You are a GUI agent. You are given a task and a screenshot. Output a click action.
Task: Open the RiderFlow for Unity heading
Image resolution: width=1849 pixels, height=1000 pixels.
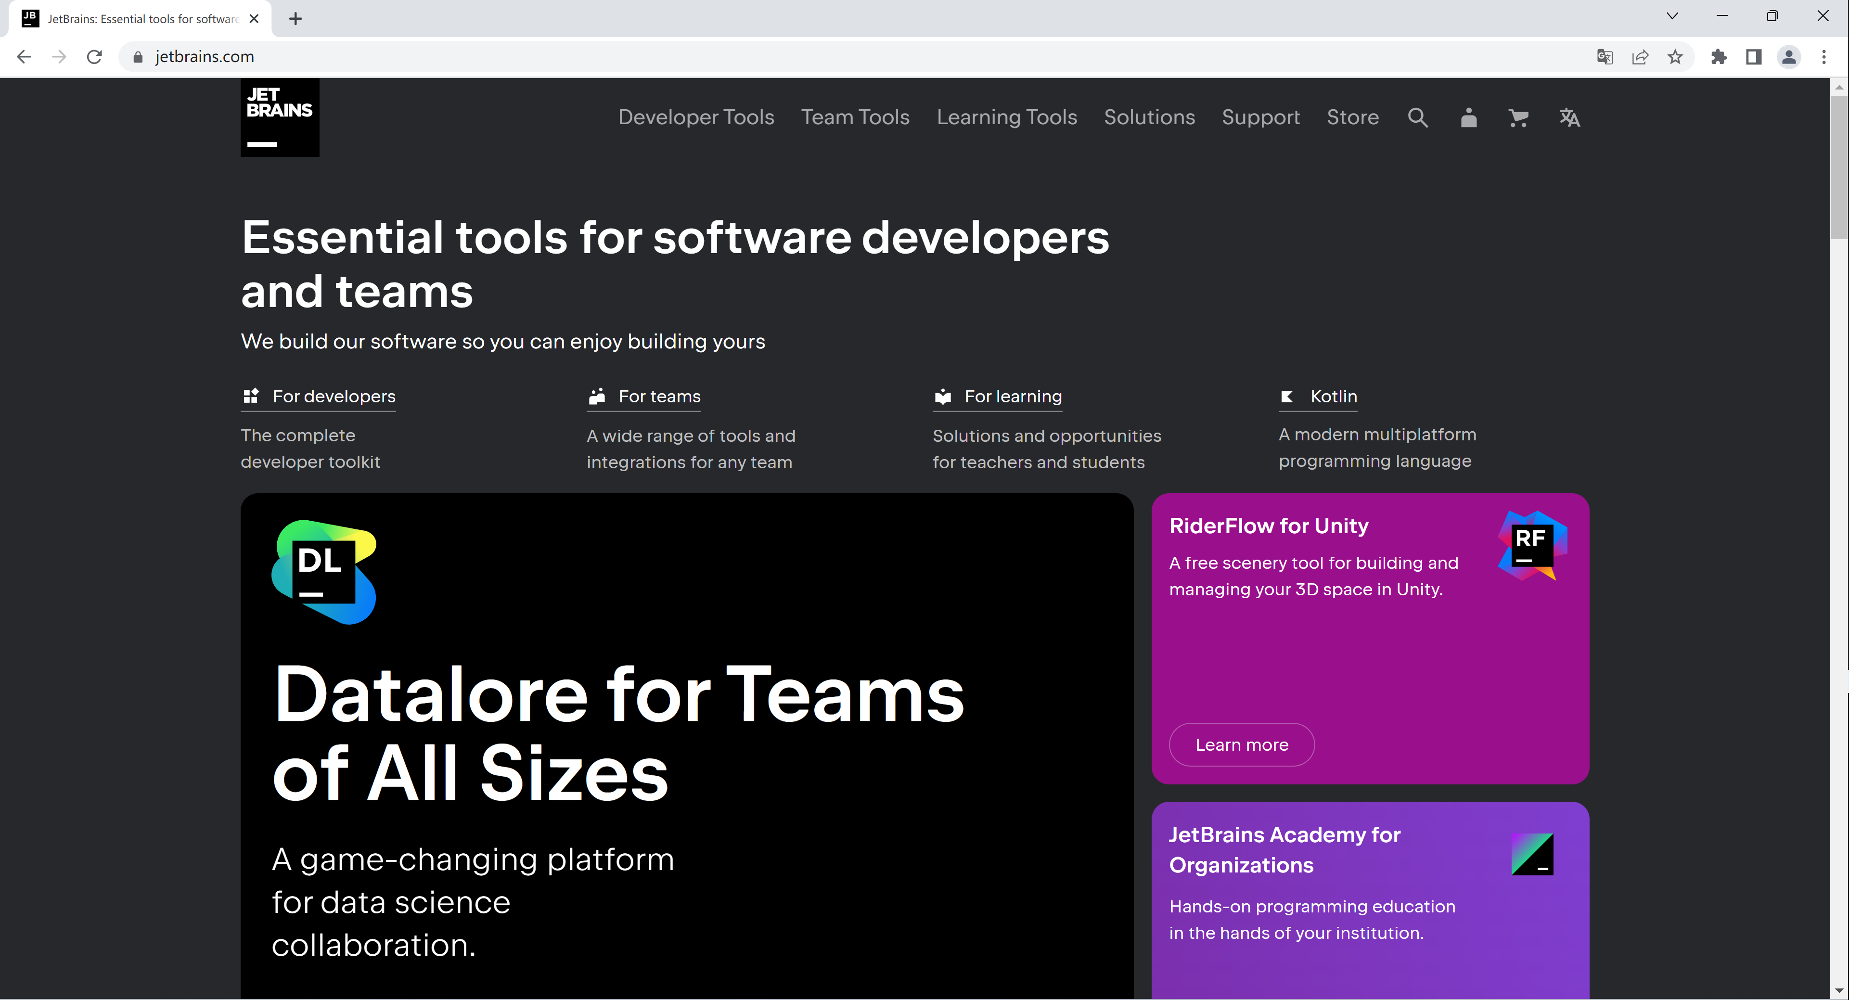[x=1268, y=526]
